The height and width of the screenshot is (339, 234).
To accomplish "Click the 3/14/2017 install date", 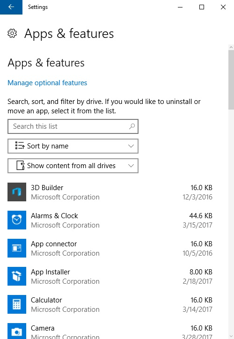I will (x=197, y=310).
